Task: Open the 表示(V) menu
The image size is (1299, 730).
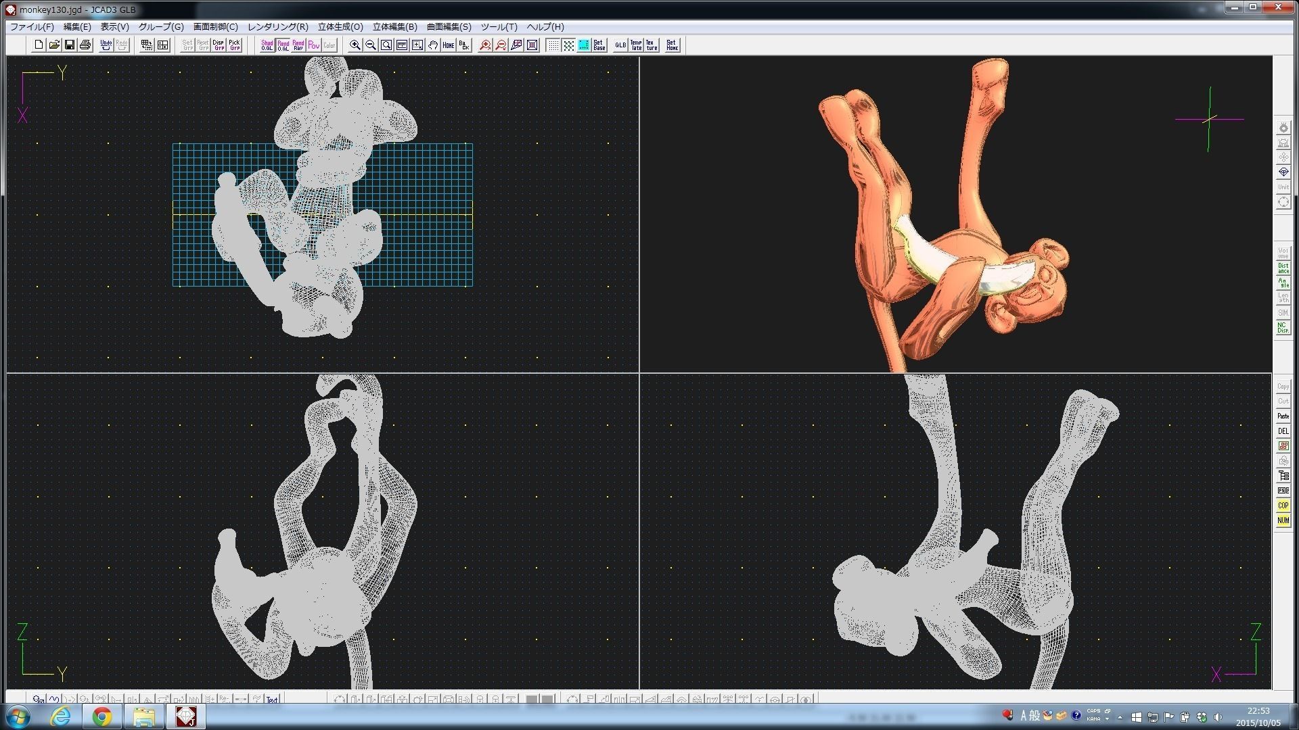Action: point(115,27)
